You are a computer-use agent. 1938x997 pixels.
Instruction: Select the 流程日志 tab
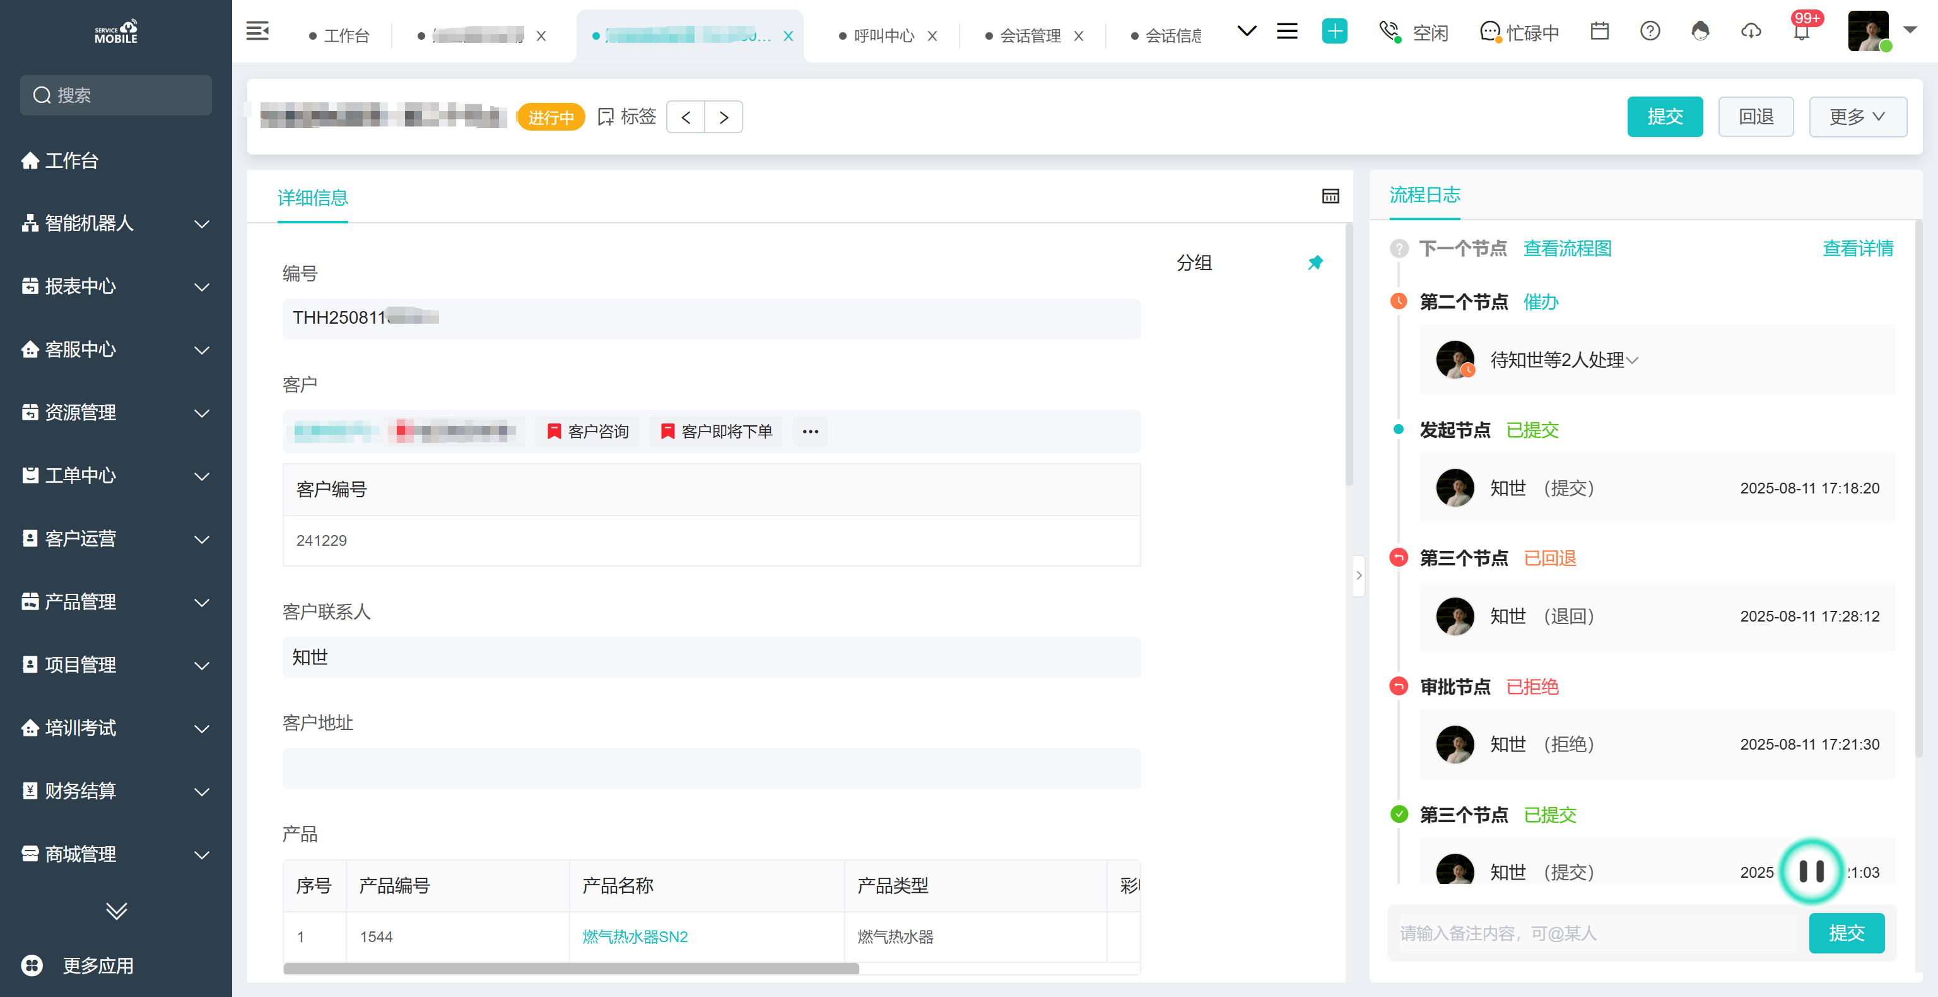[1424, 195]
